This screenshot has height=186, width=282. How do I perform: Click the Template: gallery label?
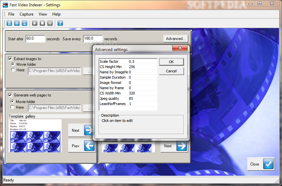tap(22, 116)
